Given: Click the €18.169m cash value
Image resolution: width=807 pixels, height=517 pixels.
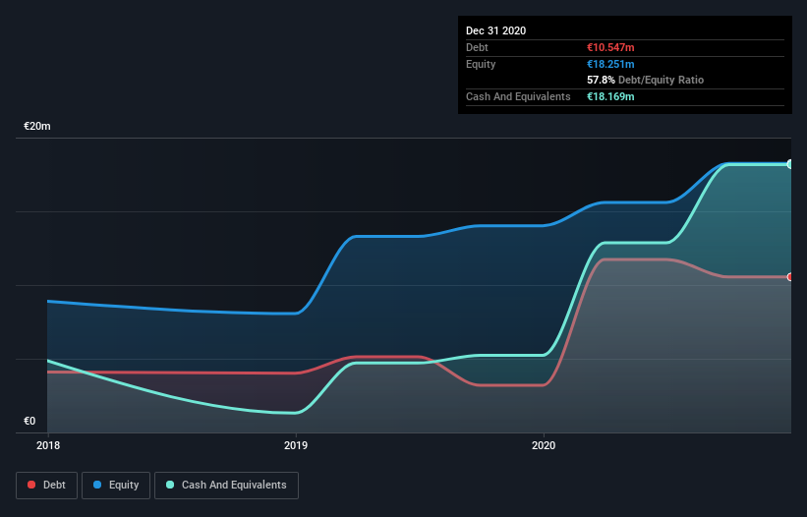Looking at the screenshot, I should pos(610,96).
